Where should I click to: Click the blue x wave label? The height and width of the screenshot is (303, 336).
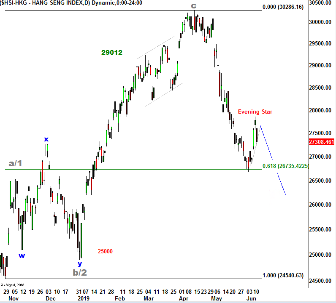[x=46, y=139]
